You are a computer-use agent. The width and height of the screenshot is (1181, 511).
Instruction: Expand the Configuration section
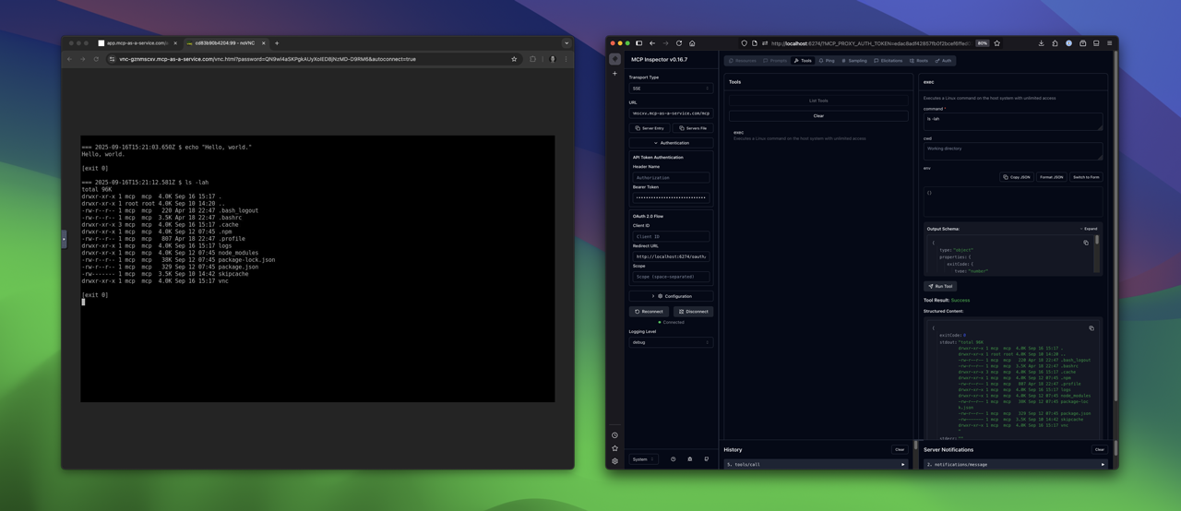(671, 296)
